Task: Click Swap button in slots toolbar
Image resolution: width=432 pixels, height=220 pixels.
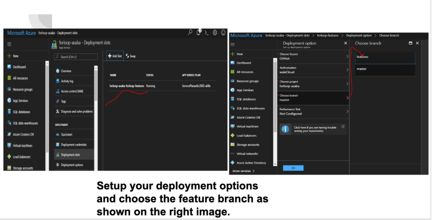Action: (131, 56)
